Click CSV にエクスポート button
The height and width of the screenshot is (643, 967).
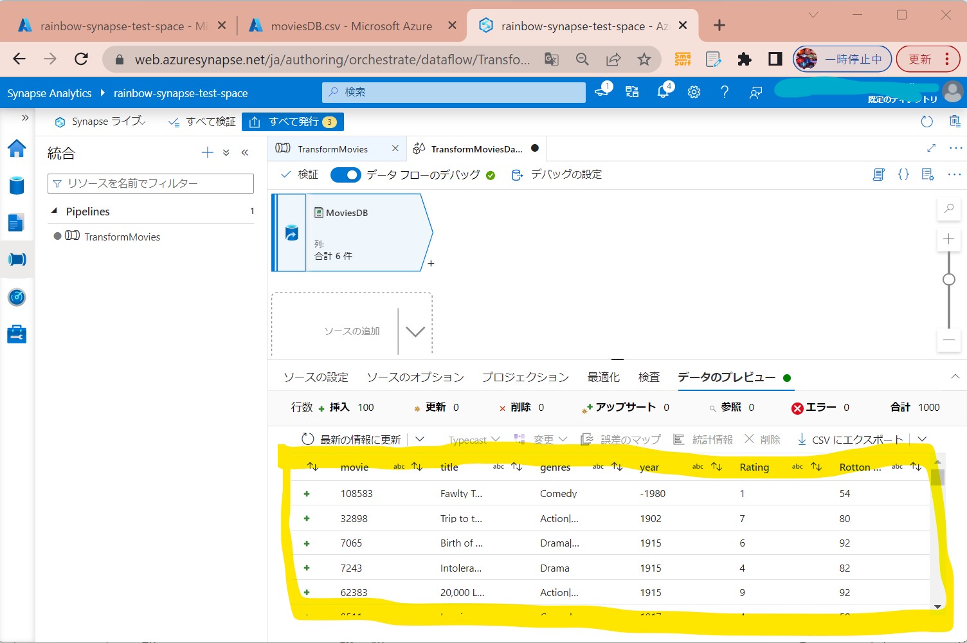850,440
